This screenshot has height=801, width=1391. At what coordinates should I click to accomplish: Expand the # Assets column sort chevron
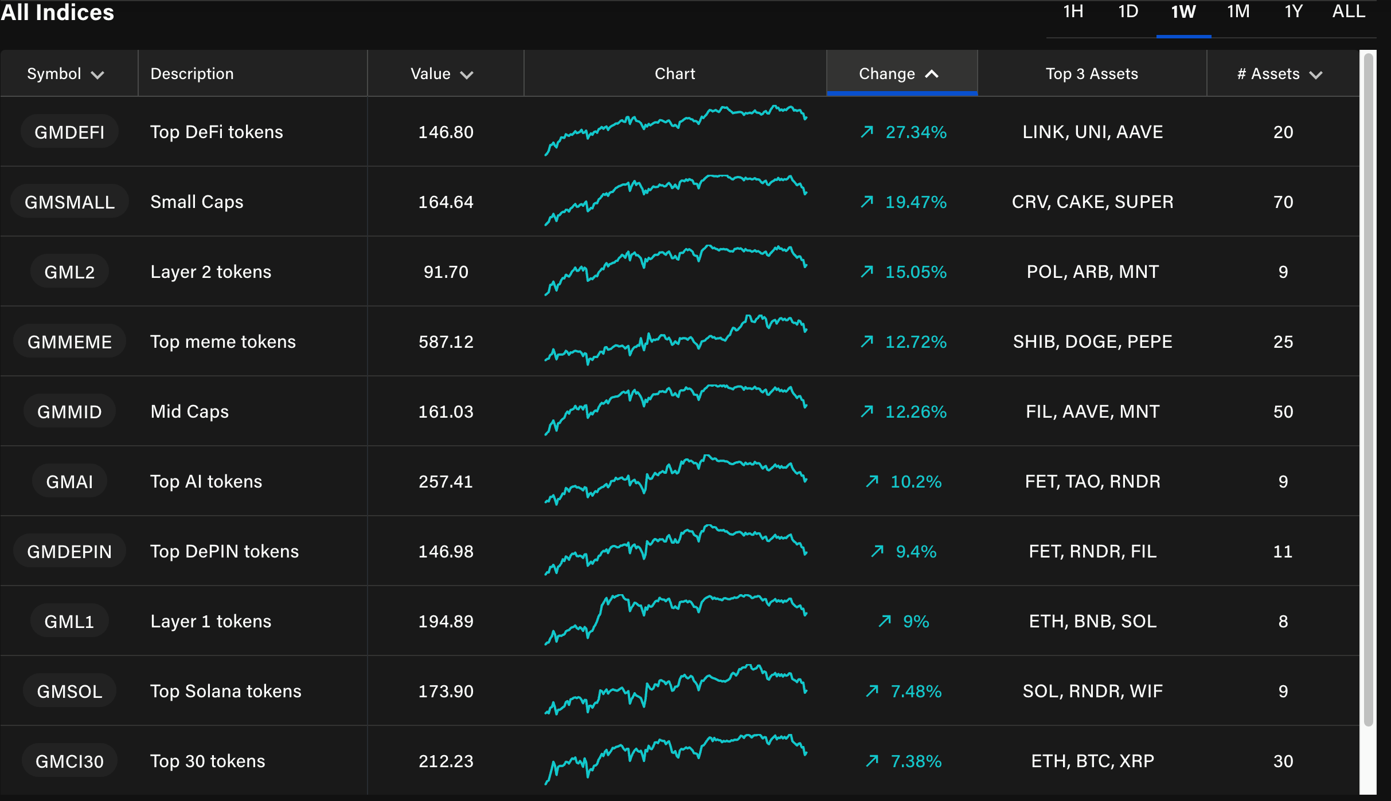(x=1316, y=75)
